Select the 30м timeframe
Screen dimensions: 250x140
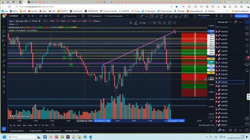[x=46, y=16]
